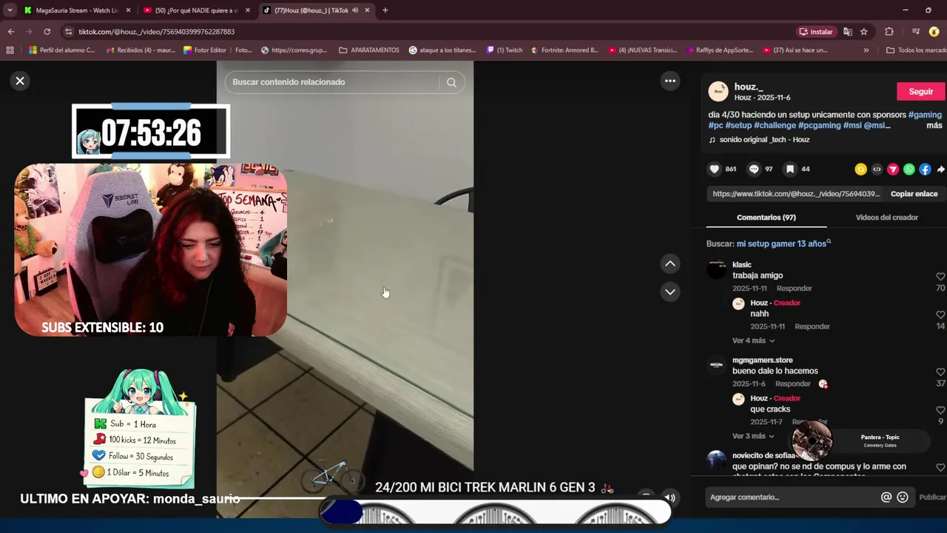Switch to '¿Por qué NADIE quiere' YouTube tab
Screen dimensions: 947x533
tap(196, 10)
